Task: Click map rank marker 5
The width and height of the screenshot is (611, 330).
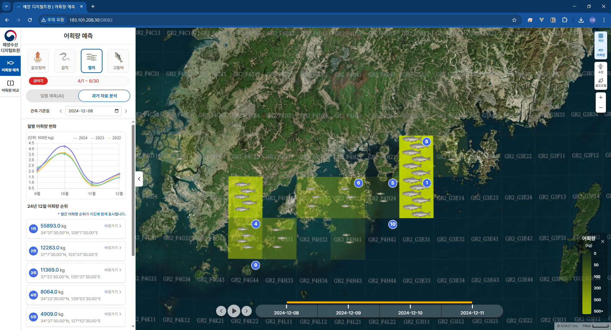Action: tap(393, 183)
